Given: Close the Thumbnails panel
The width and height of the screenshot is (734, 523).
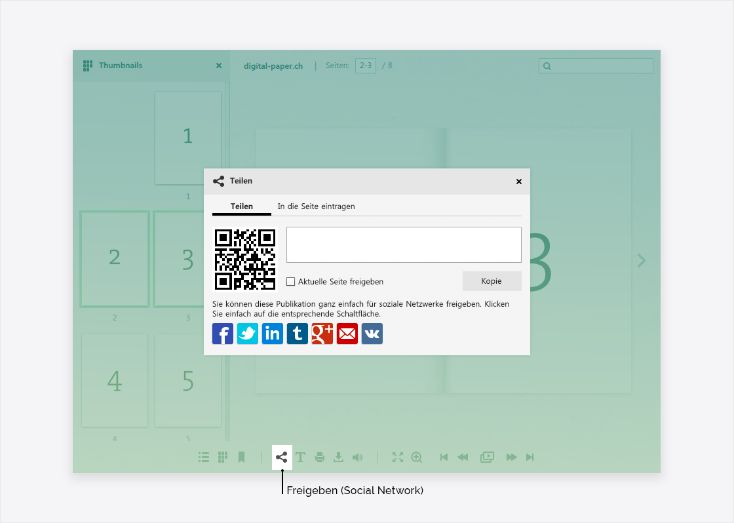Looking at the screenshot, I should [219, 66].
